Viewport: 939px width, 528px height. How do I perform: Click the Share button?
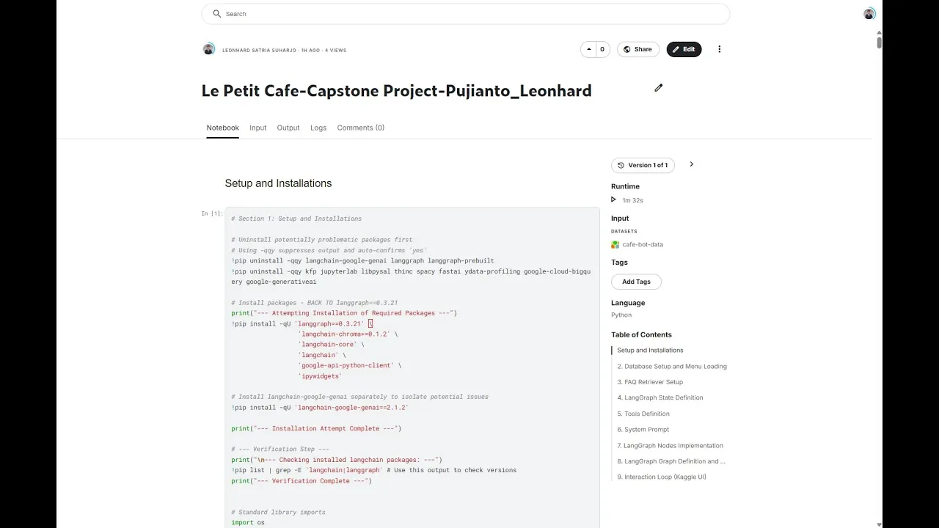tap(637, 49)
